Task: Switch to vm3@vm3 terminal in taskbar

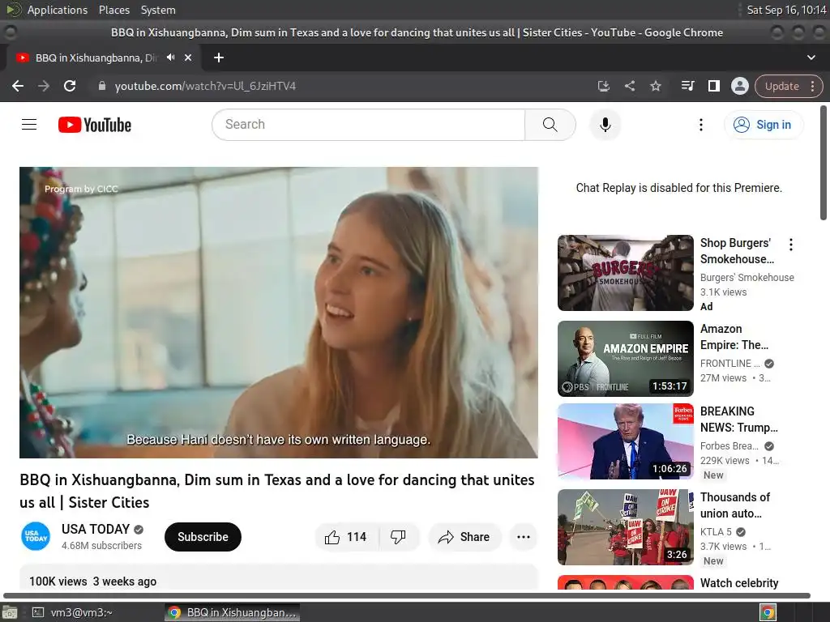Action: [73, 612]
